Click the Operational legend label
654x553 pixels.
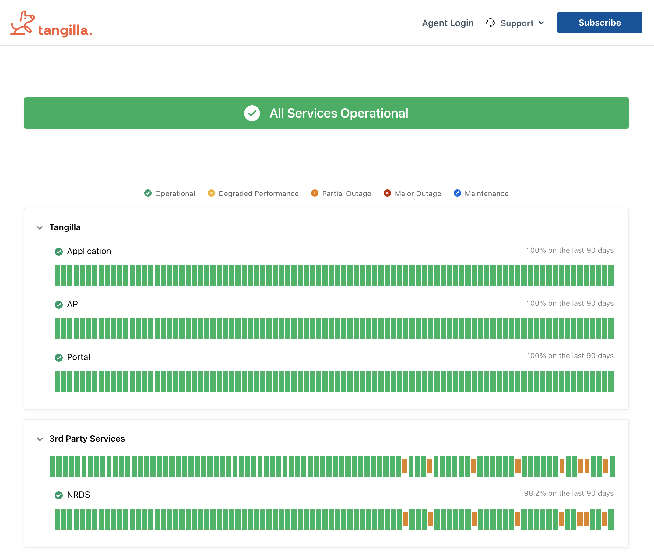click(x=175, y=193)
